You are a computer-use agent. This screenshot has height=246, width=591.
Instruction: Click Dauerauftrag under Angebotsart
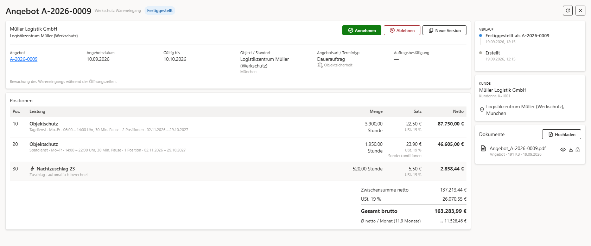[x=331, y=59]
